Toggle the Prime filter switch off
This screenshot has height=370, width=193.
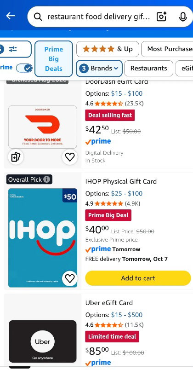click(x=24, y=68)
